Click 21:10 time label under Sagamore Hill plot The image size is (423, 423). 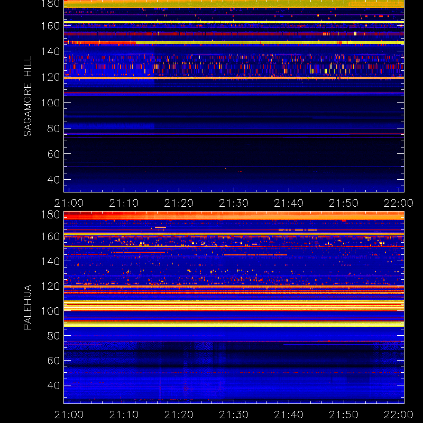pos(124,203)
